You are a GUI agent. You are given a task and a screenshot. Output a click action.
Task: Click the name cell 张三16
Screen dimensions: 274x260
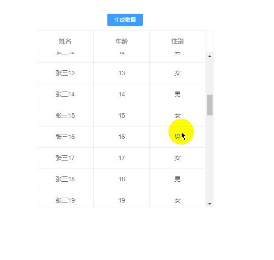(65, 137)
